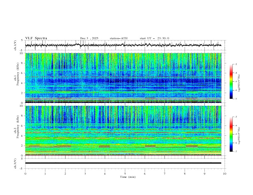Click the 'ch.1(V)' waveform axis label

pyautogui.click(x=15, y=45)
